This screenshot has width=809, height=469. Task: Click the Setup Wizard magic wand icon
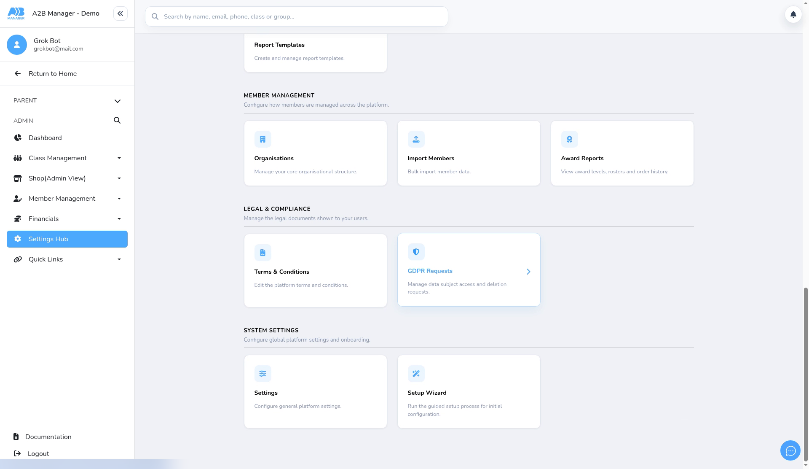point(416,374)
